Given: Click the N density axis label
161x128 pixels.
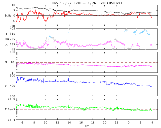Looking at the screenshot, I should 6,62.
